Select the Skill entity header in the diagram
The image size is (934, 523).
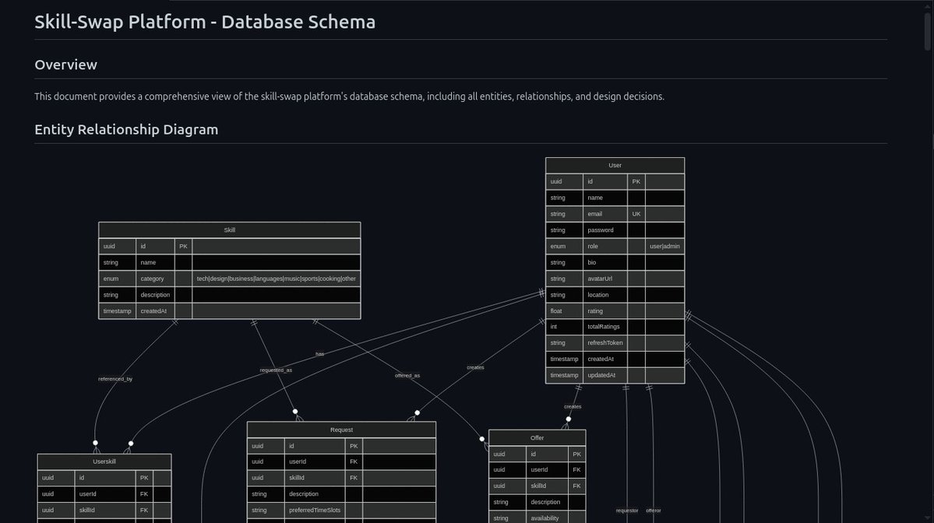tap(228, 230)
